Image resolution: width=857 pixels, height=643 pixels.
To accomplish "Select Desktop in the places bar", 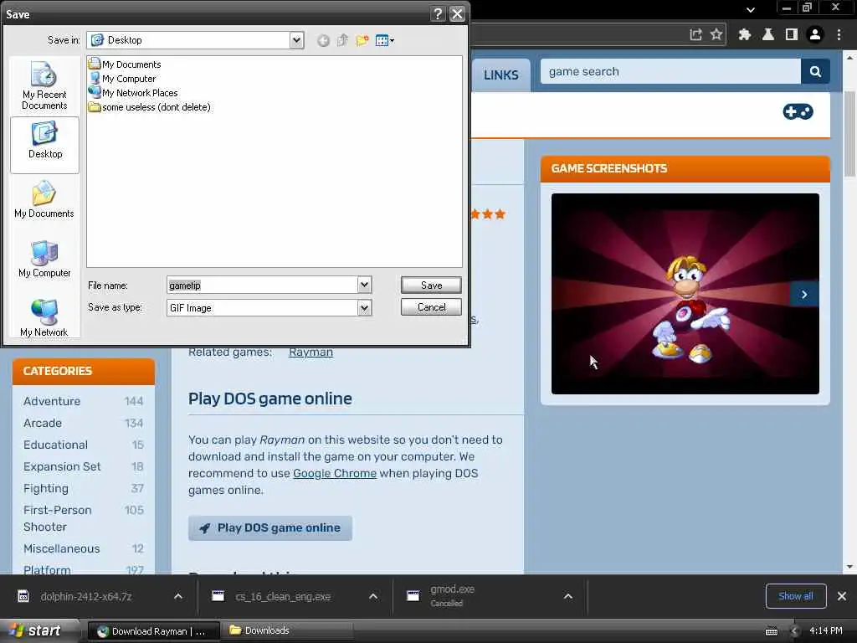I will [x=45, y=145].
